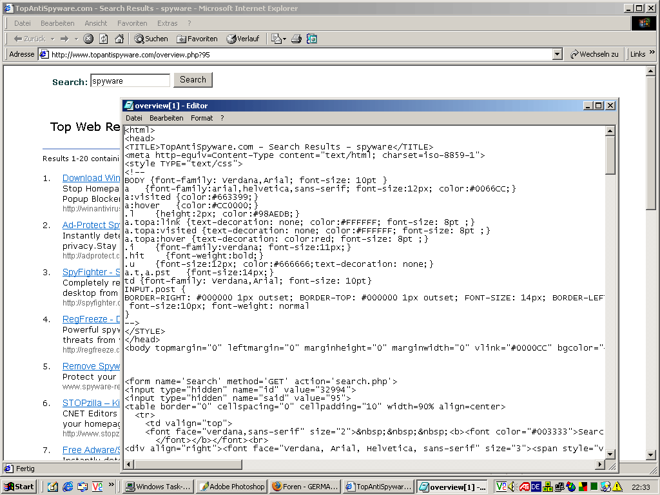Launch Internet Explorer from quick launch
The height and width of the screenshot is (495, 660).
pos(68,487)
